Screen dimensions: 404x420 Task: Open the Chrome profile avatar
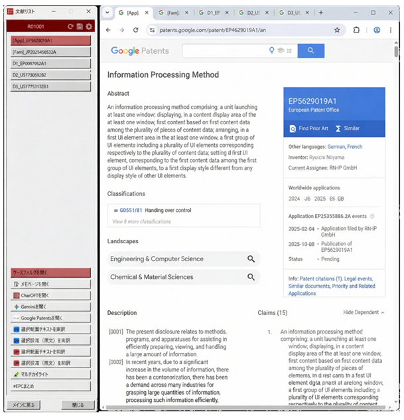(x=377, y=30)
